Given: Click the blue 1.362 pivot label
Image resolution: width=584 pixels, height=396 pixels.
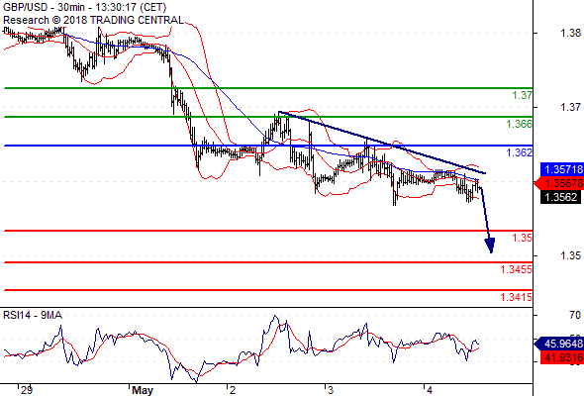Looking at the screenshot, I should [519, 152].
